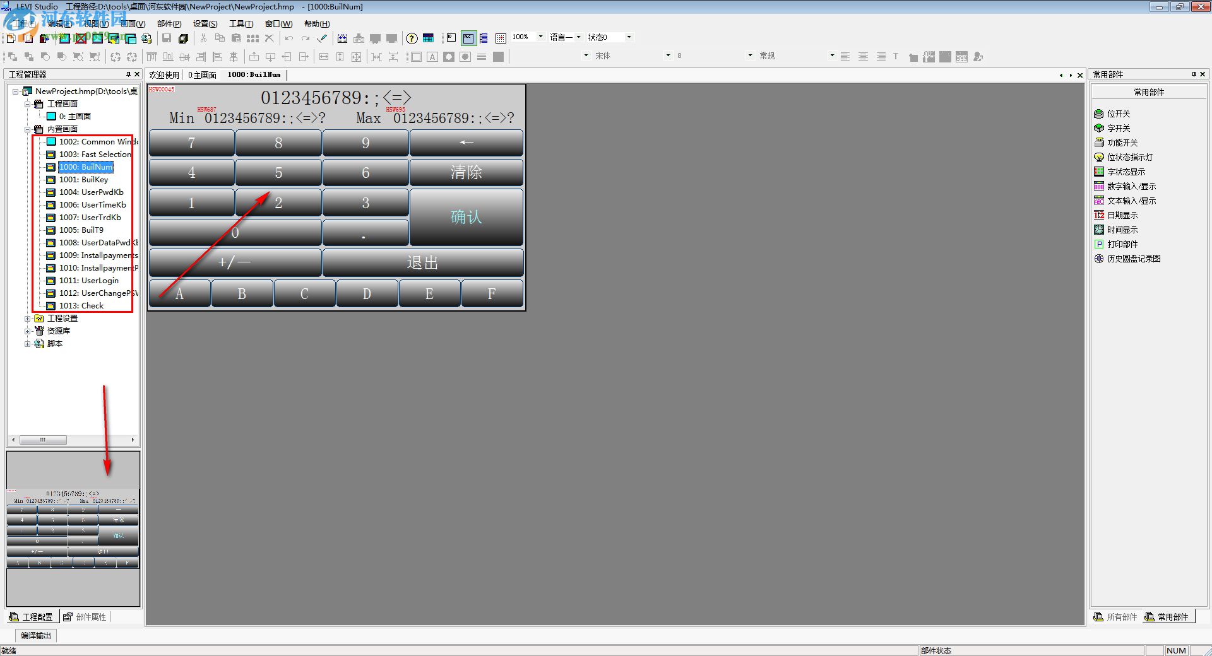The width and height of the screenshot is (1212, 656).
Task: Open the 窗口(W) menu
Action: pyautogui.click(x=278, y=24)
